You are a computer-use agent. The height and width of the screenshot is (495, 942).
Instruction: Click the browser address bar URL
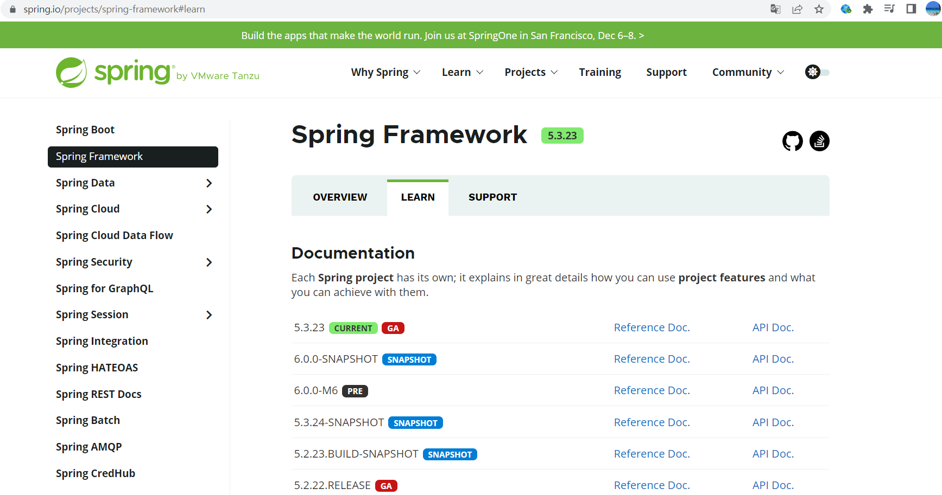tap(114, 9)
